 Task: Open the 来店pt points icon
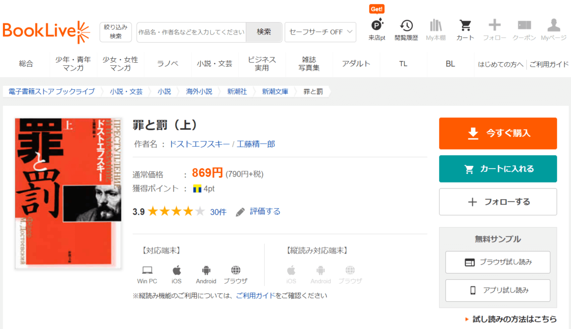tap(377, 26)
